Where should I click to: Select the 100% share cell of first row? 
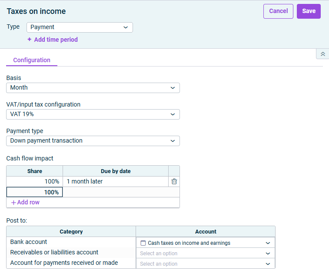pyautogui.click(x=35, y=181)
